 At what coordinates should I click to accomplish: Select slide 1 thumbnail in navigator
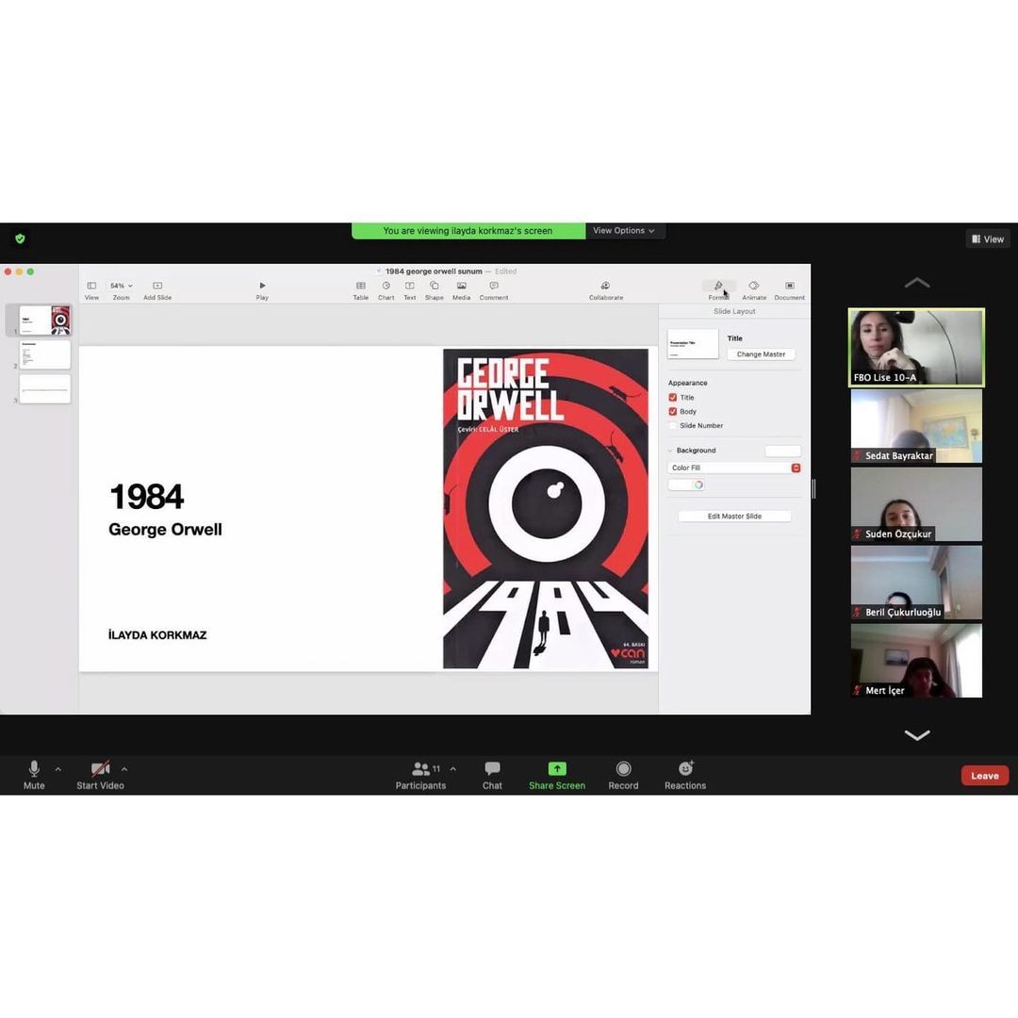(45, 320)
